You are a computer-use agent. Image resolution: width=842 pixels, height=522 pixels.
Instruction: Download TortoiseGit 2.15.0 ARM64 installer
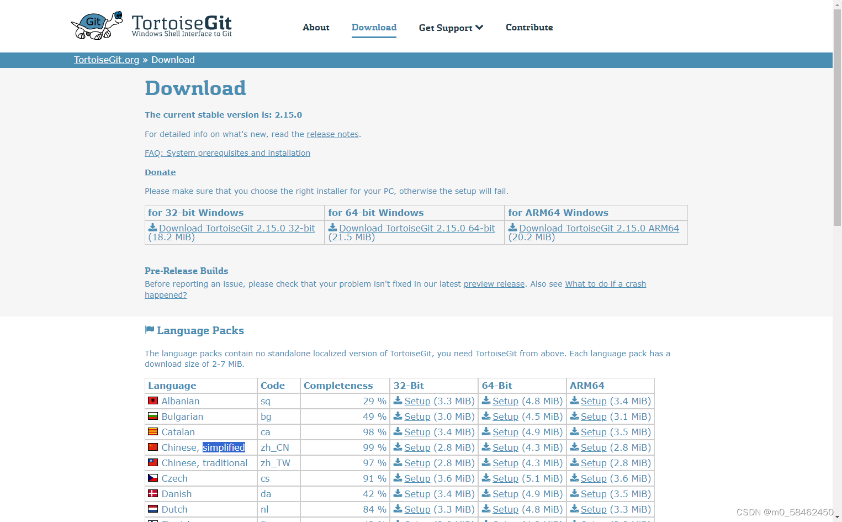(599, 228)
